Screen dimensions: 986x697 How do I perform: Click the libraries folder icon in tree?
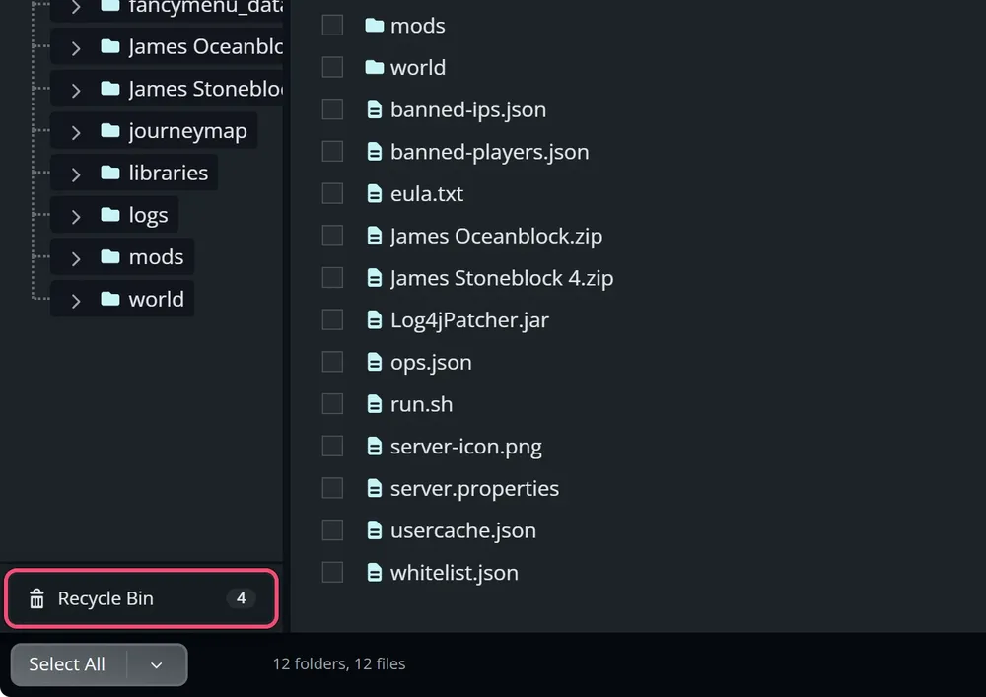click(110, 173)
